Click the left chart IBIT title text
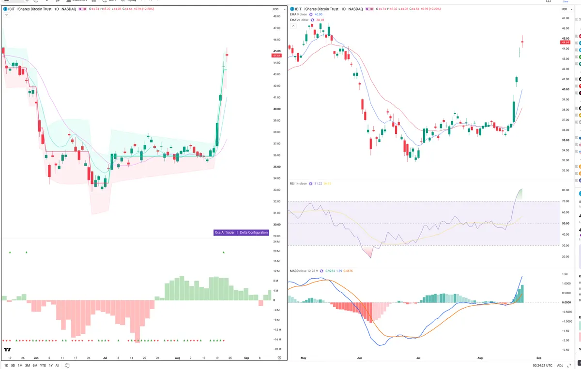 pos(42,9)
